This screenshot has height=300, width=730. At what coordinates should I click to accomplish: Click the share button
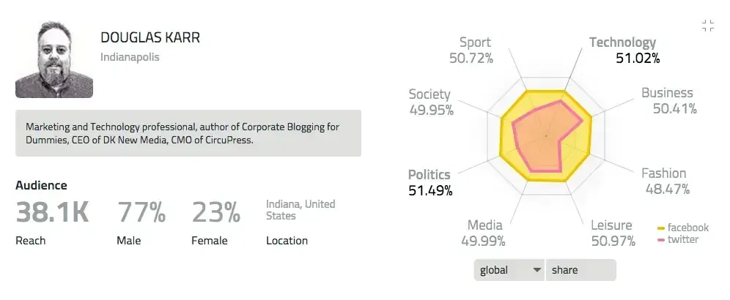[581, 270]
